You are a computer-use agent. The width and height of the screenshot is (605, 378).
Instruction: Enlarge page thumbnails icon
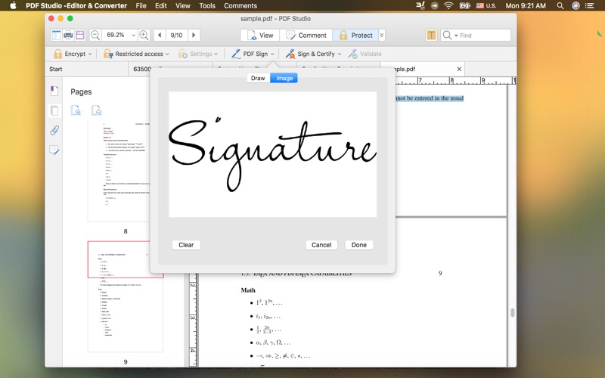76,110
